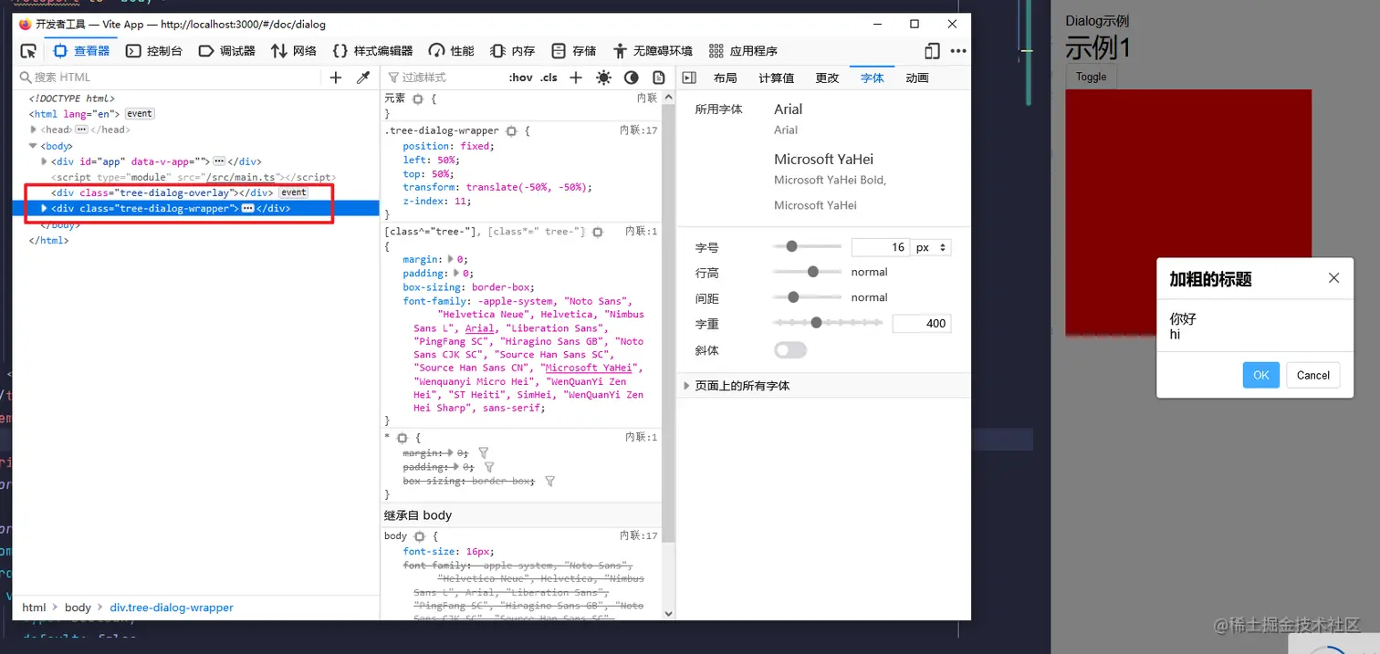This screenshot has height=654, width=1380.
Task: Open the 查看器 inspector panel
Action: click(x=82, y=51)
